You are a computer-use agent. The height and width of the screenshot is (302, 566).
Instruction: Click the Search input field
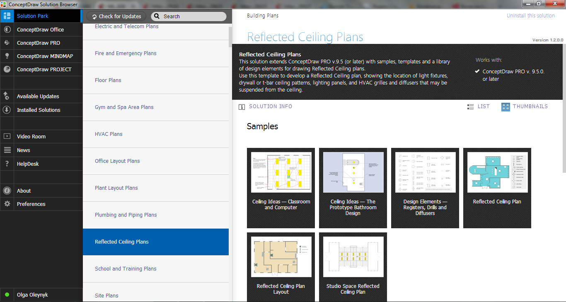pyautogui.click(x=193, y=16)
